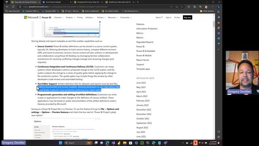
Task: Close the Download SQL Server Data Tools tab
Action: (102, 2)
